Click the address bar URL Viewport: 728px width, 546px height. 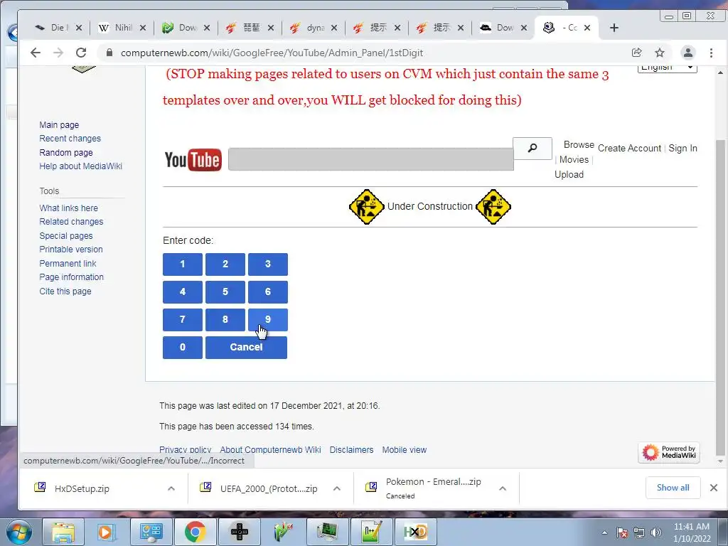[272, 53]
